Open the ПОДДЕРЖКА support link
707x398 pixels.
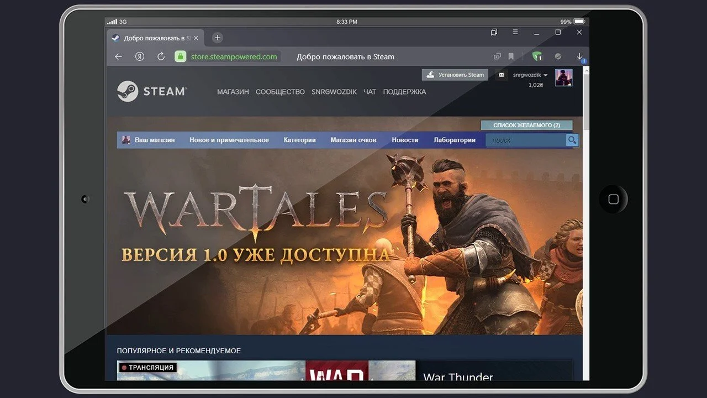pyautogui.click(x=405, y=92)
